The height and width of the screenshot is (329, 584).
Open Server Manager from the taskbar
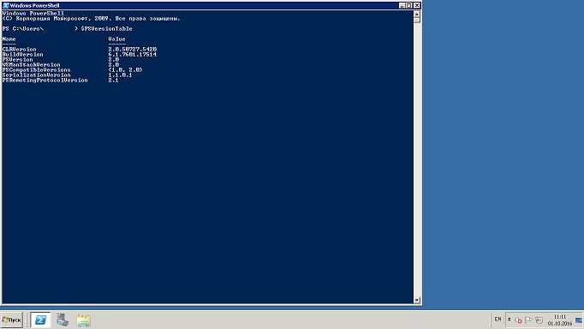click(63, 320)
